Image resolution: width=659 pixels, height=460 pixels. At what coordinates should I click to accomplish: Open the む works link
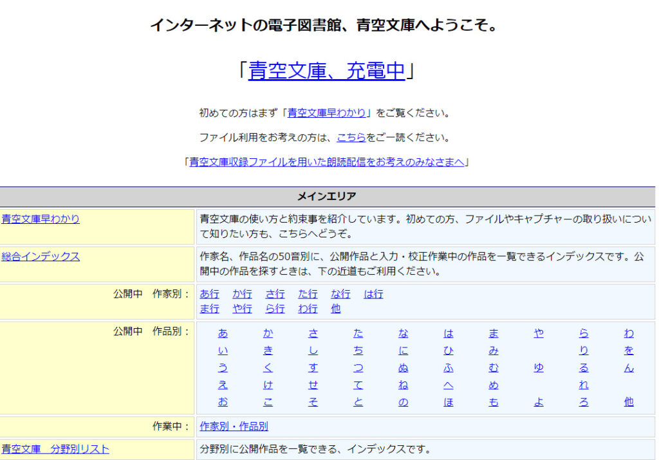click(494, 368)
